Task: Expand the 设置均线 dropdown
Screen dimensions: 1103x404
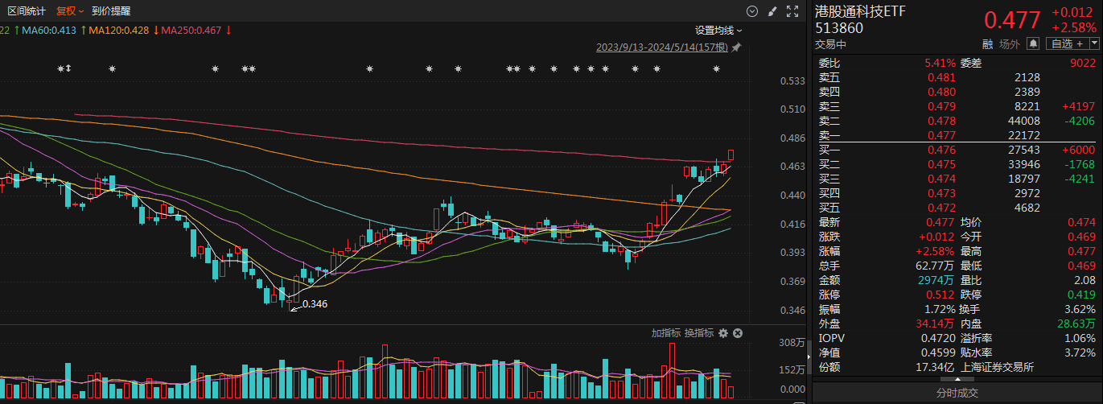Action: [718, 31]
